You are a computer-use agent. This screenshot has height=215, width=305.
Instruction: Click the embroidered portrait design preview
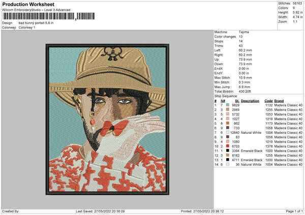pos(107,119)
